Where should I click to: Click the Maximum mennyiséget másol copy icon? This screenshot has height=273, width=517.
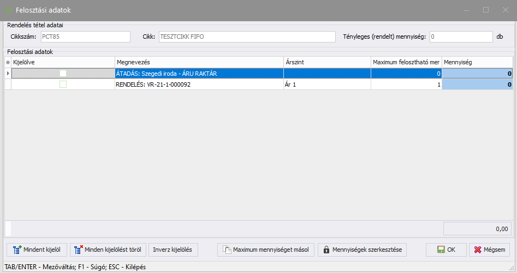tap(227, 250)
